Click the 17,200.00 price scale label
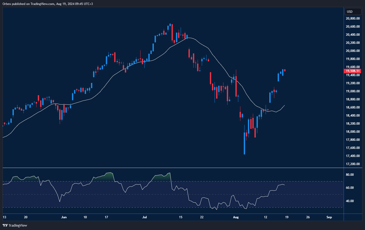365x230 pixels. click(353, 164)
